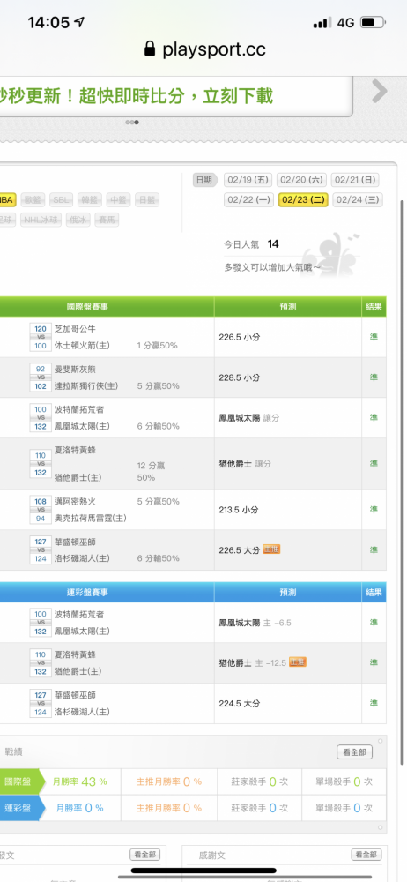This screenshot has width=407, height=882.
Task: Tap the location arrow next to the time
Action: click(x=79, y=22)
